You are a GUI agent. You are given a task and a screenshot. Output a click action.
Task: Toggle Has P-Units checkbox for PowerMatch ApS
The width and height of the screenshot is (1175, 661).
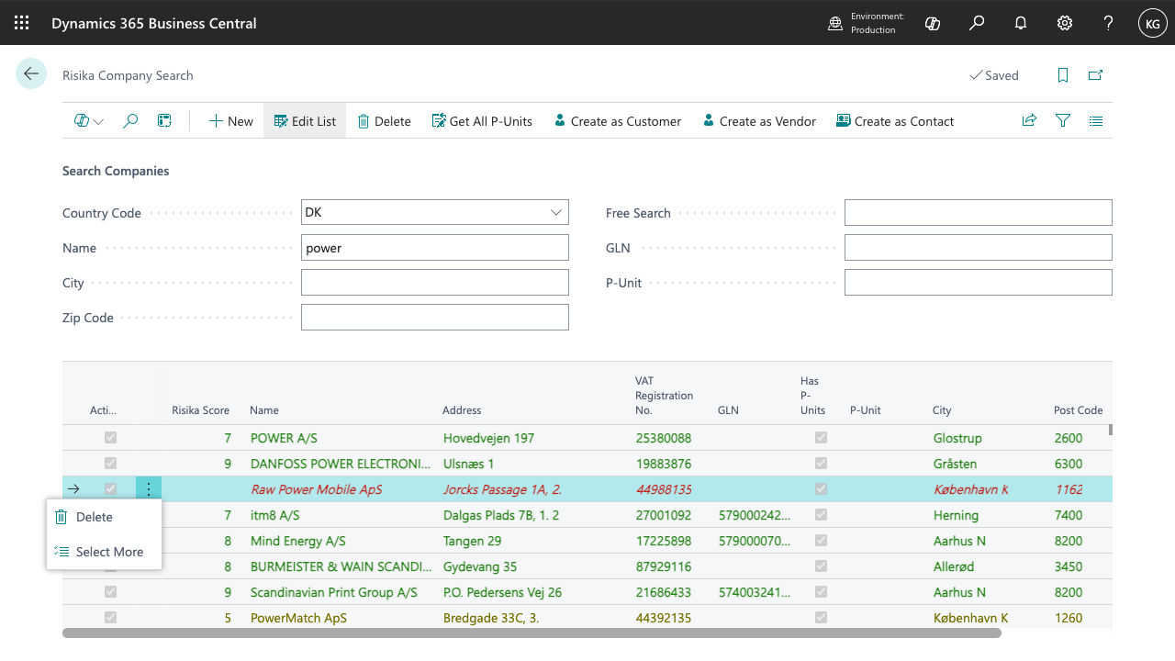pyautogui.click(x=822, y=618)
